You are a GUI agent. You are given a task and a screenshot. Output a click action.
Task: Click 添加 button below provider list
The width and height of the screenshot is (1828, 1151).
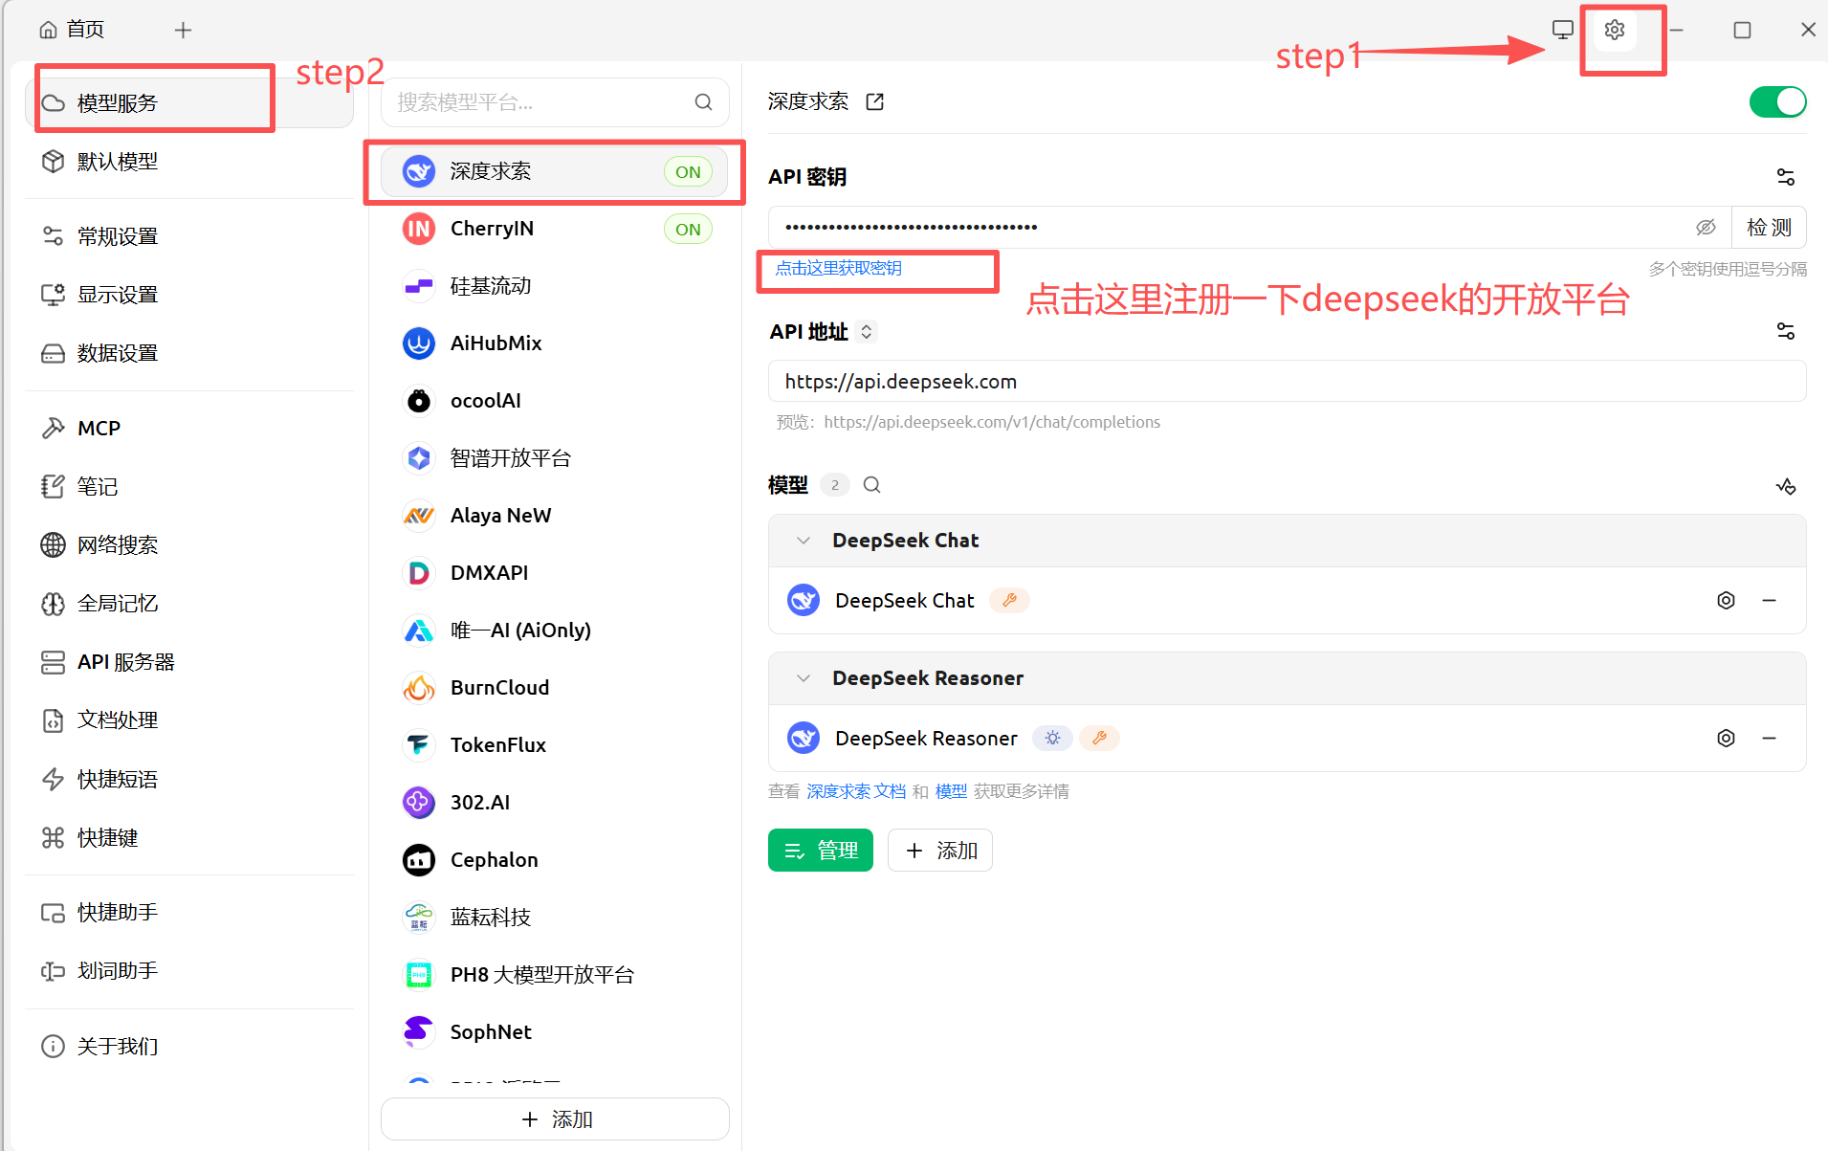point(555,1119)
